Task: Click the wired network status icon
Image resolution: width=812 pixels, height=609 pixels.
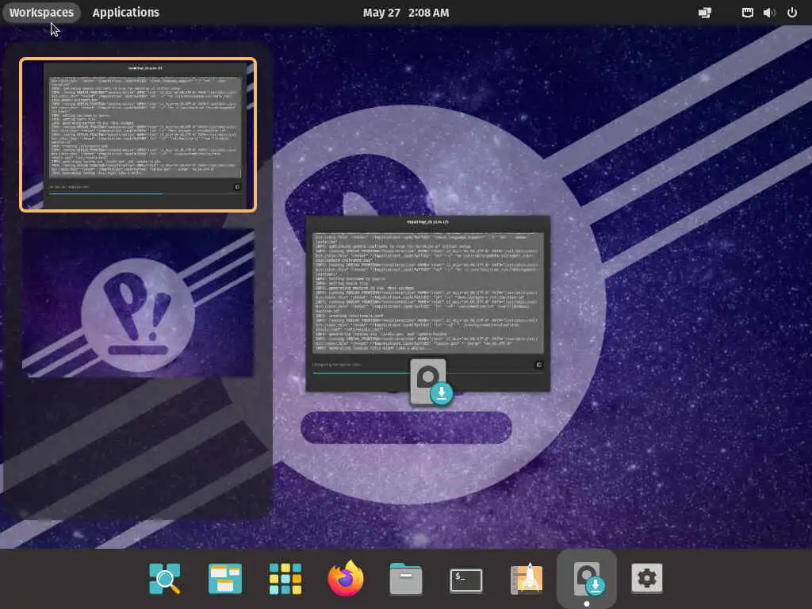Action: tap(747, 13)
